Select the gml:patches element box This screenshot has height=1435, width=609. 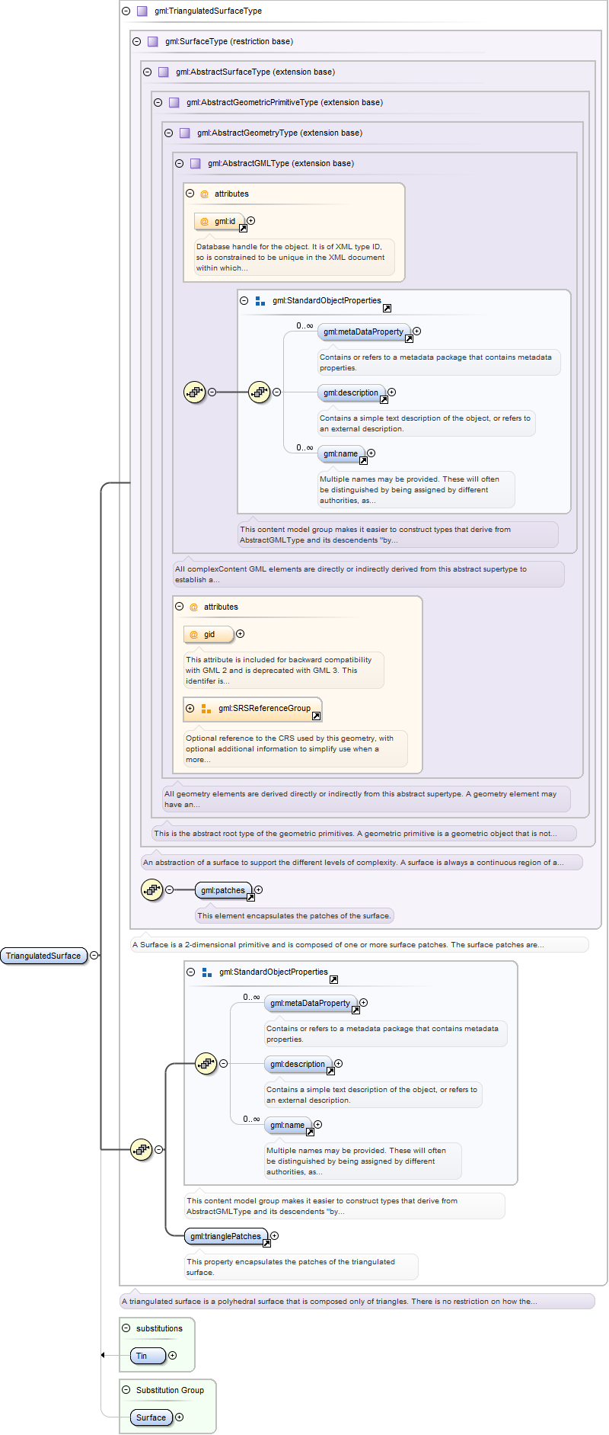(x=223, y=890)
